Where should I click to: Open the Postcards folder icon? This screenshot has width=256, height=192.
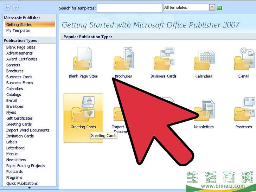[244, 109]
